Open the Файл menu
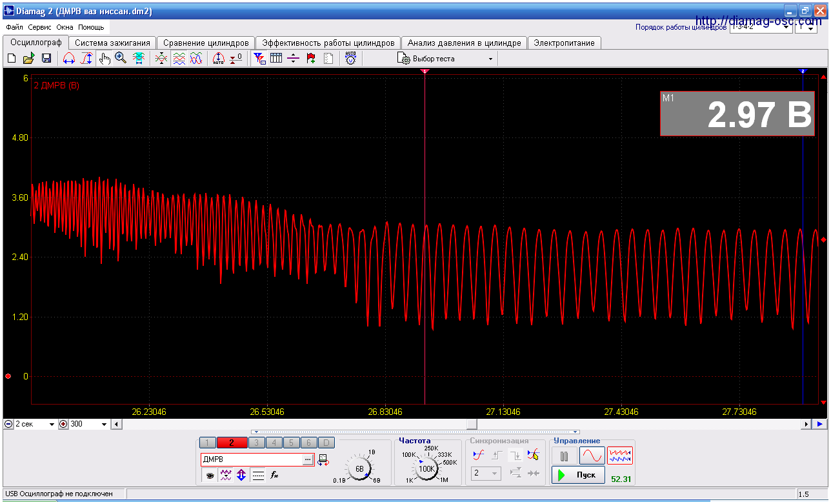 pyautogui.click(x=14, y=28)
